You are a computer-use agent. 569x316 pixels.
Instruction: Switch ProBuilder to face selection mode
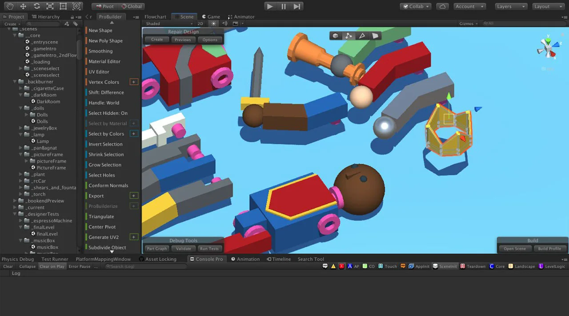(x=375, y=36)
